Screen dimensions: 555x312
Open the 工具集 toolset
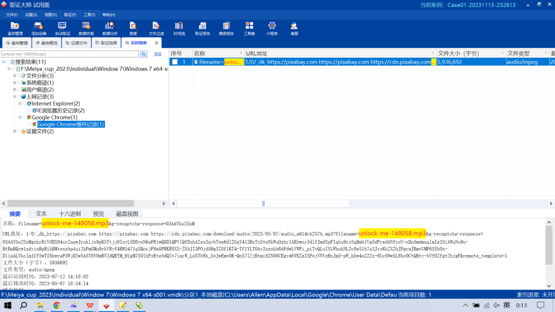point(249,28)
